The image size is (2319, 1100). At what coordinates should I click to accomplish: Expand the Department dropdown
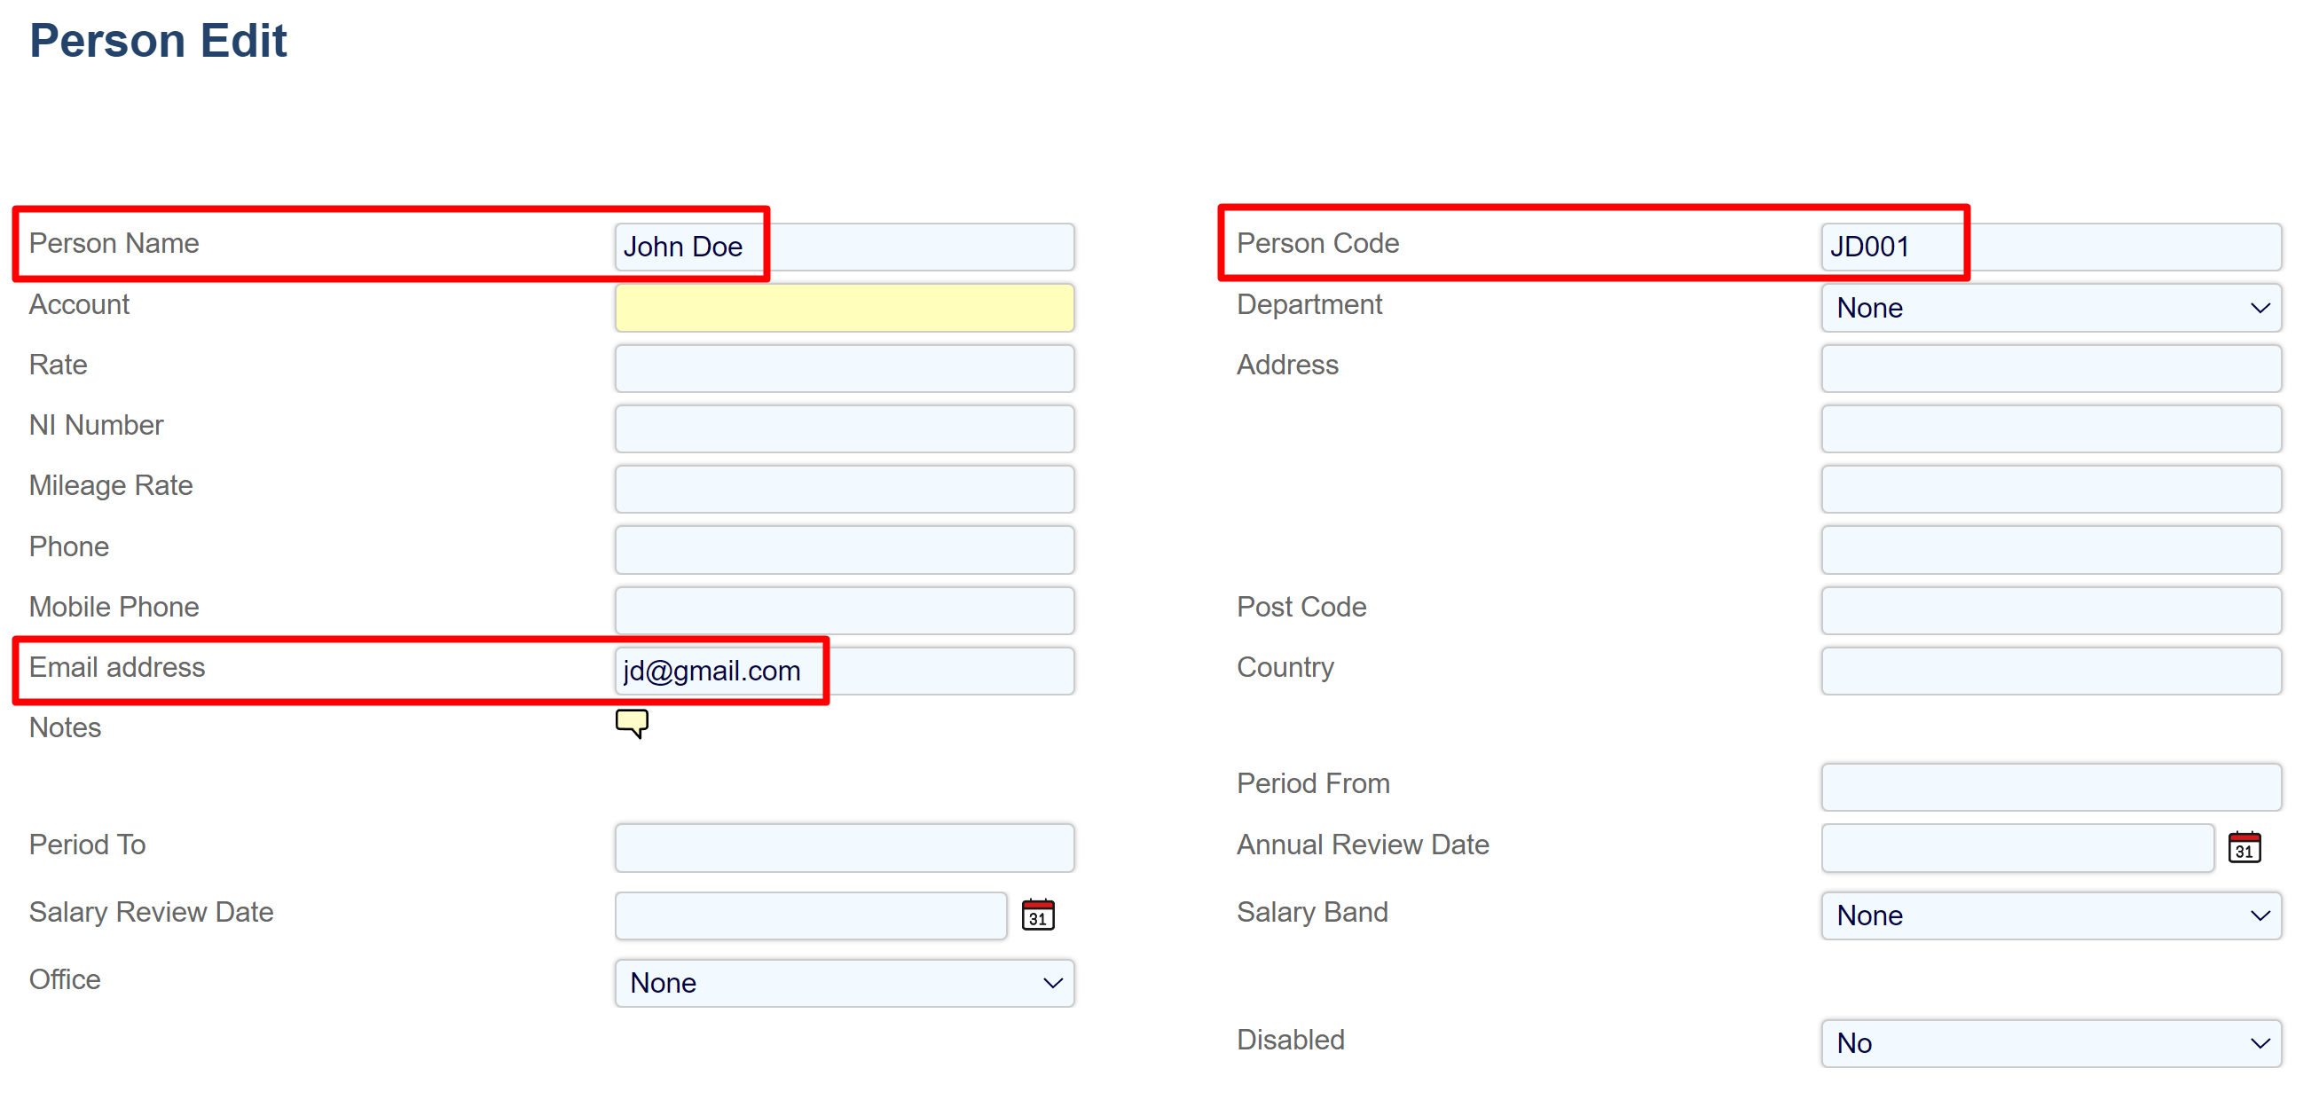tap(2051, 308)
